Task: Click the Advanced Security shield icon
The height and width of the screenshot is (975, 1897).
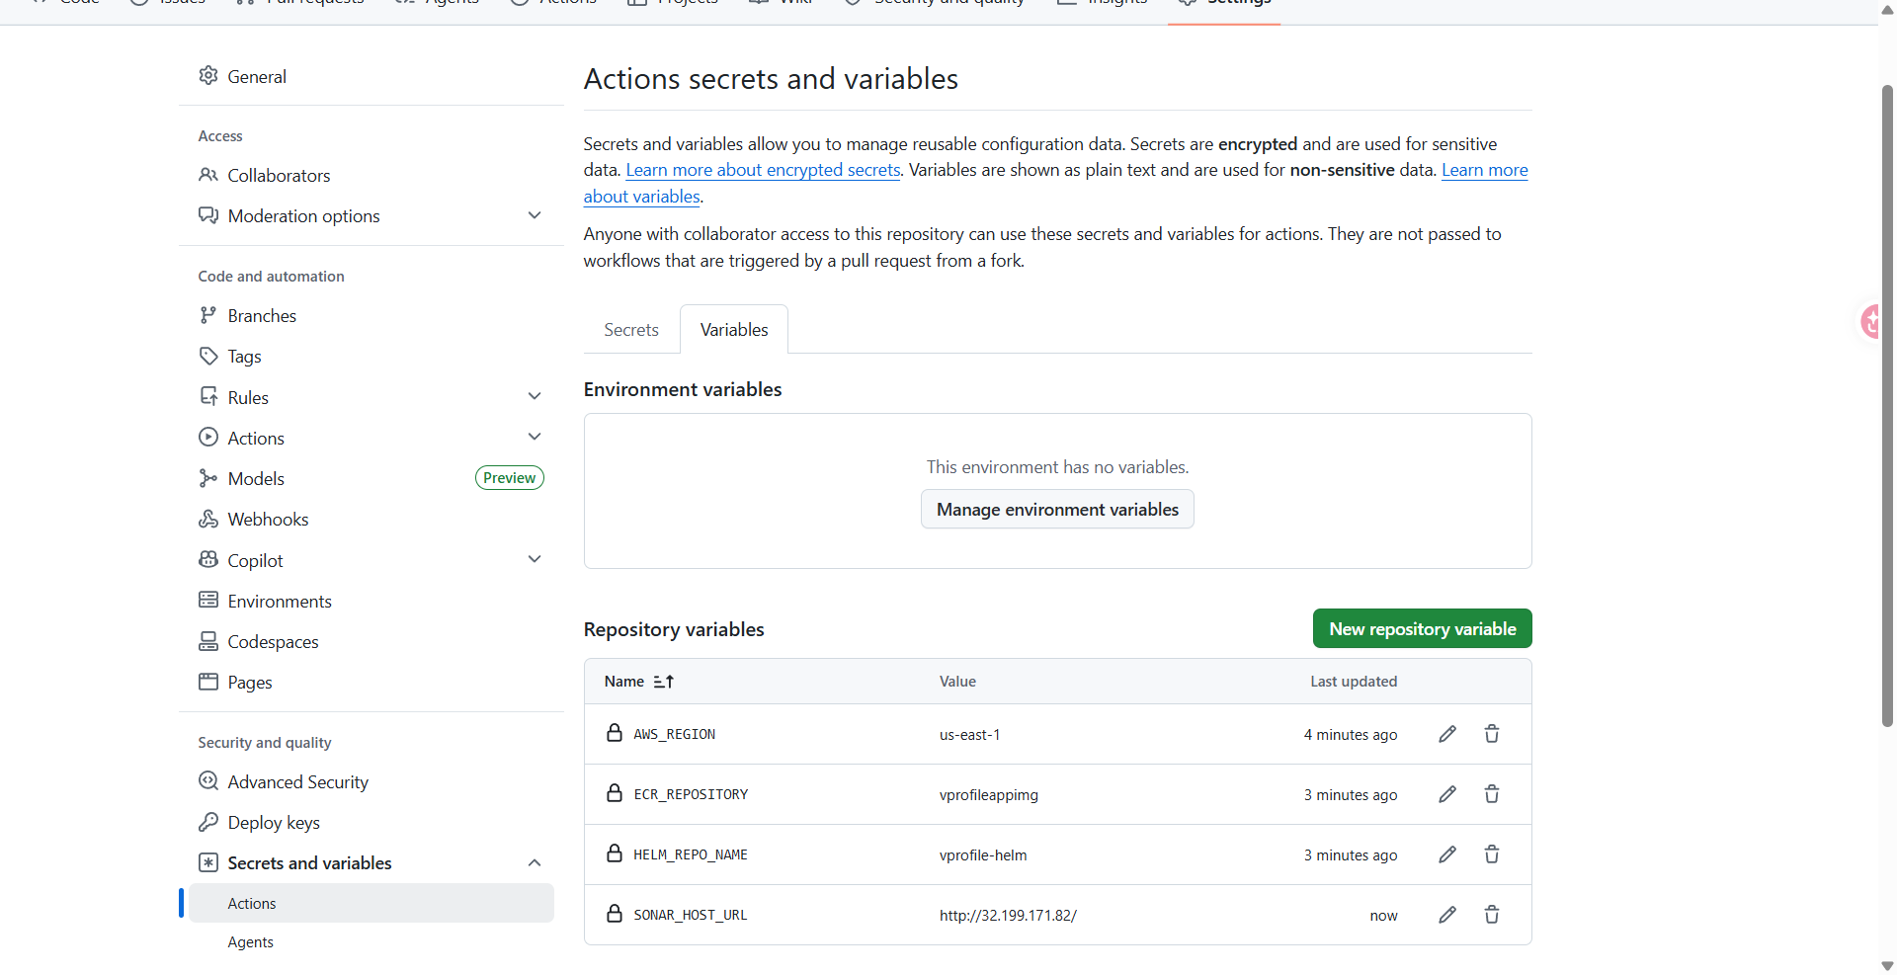Action: pos(207,781)
